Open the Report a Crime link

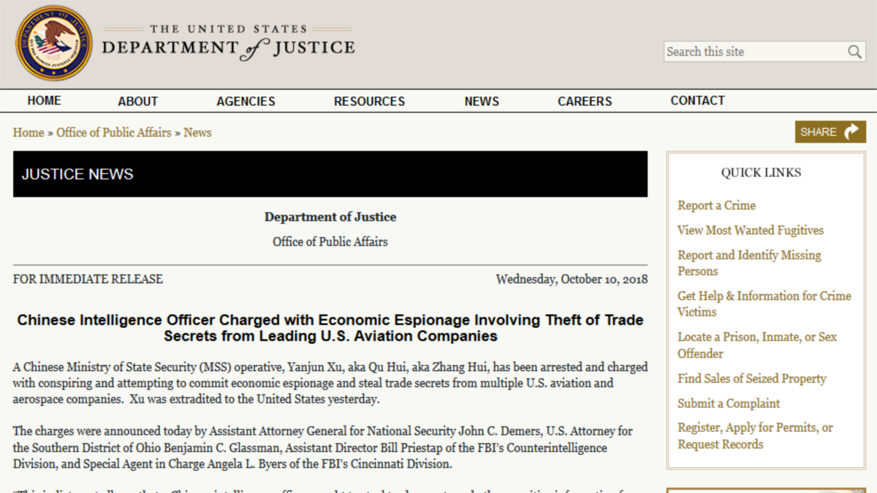point(717,205)
